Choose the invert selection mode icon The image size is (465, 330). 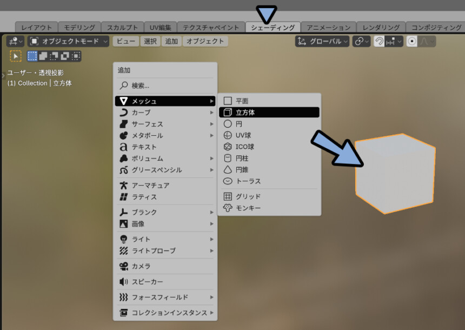click(x=65, y=56)
